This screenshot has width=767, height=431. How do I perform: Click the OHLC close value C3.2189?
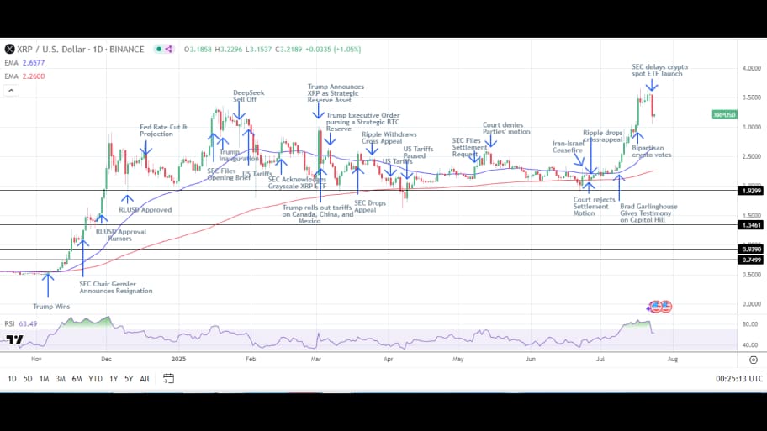(x=288, y=50)
